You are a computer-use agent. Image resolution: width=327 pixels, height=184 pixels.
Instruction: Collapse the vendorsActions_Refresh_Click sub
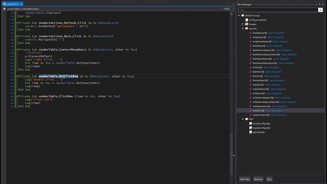coord(17,23)
